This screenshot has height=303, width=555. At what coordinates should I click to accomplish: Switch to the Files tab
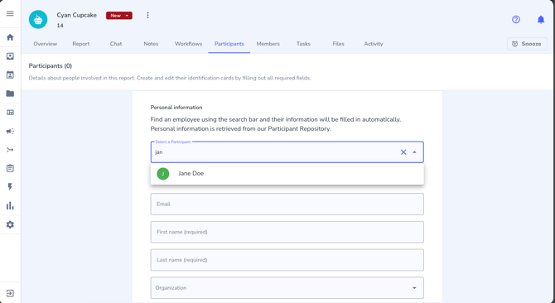click(x=338, y=44)
